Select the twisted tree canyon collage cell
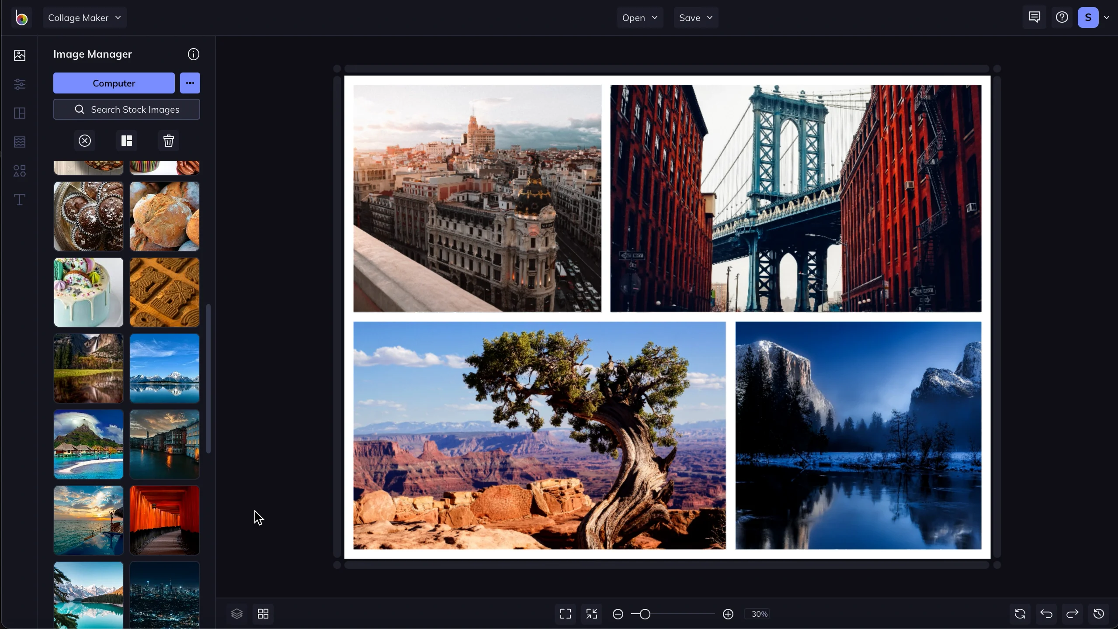Screen dimensions: 1118x629 (540, 435)
